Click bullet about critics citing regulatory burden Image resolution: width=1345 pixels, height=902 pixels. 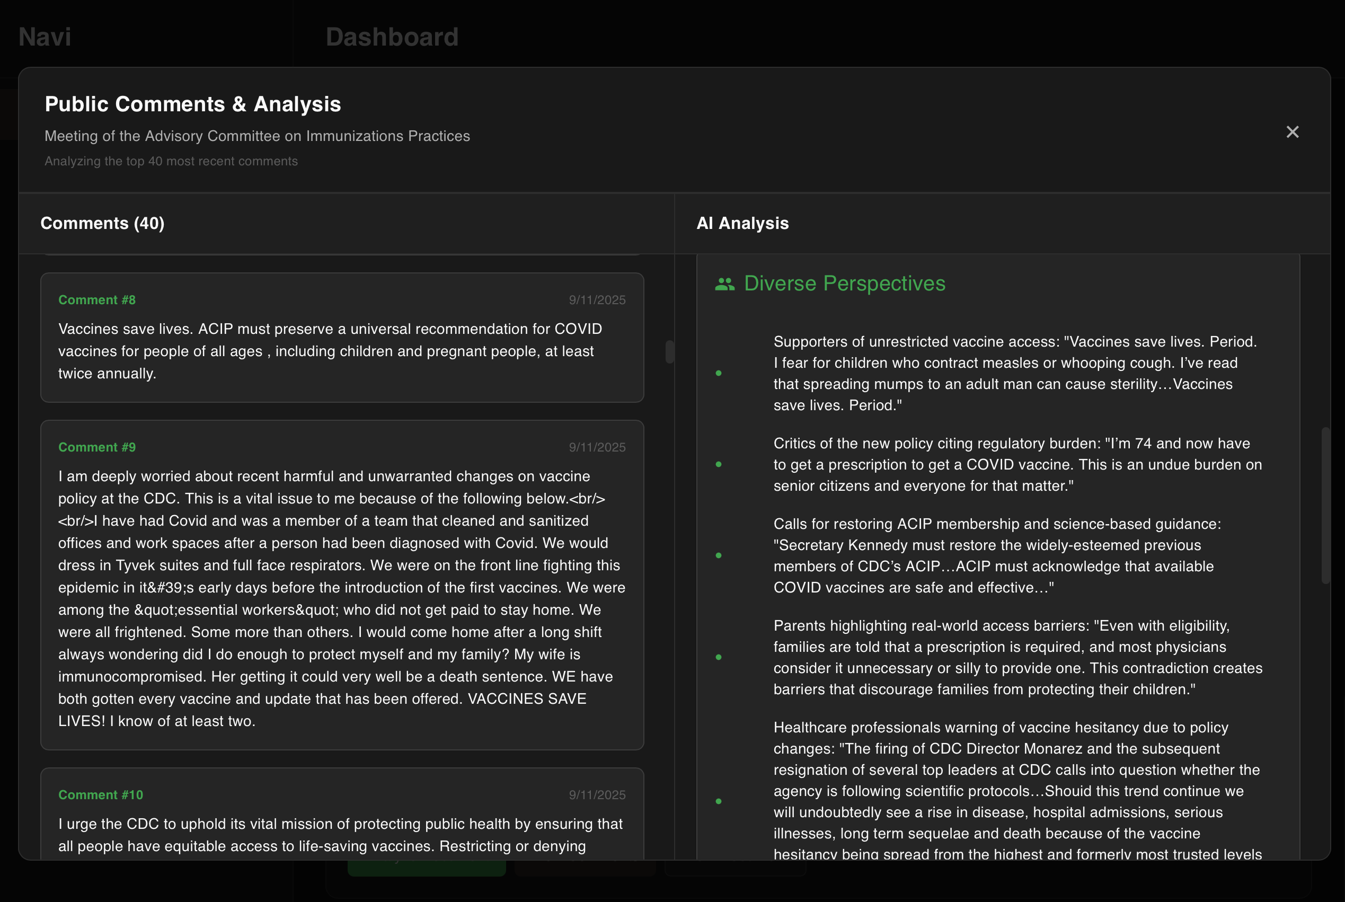1016,464
